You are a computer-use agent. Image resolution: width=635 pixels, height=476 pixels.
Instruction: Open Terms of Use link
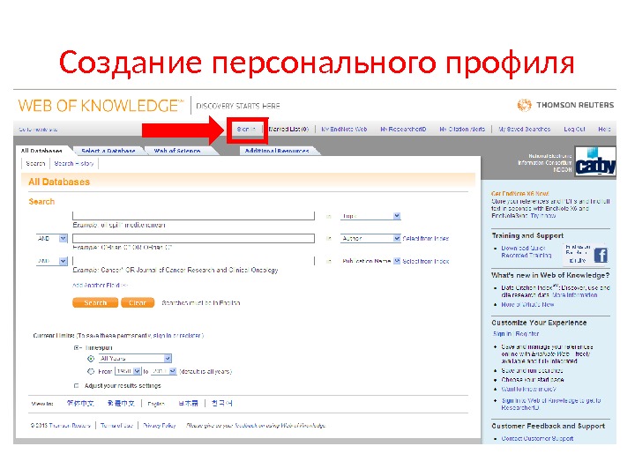click(x=116, y=426)
